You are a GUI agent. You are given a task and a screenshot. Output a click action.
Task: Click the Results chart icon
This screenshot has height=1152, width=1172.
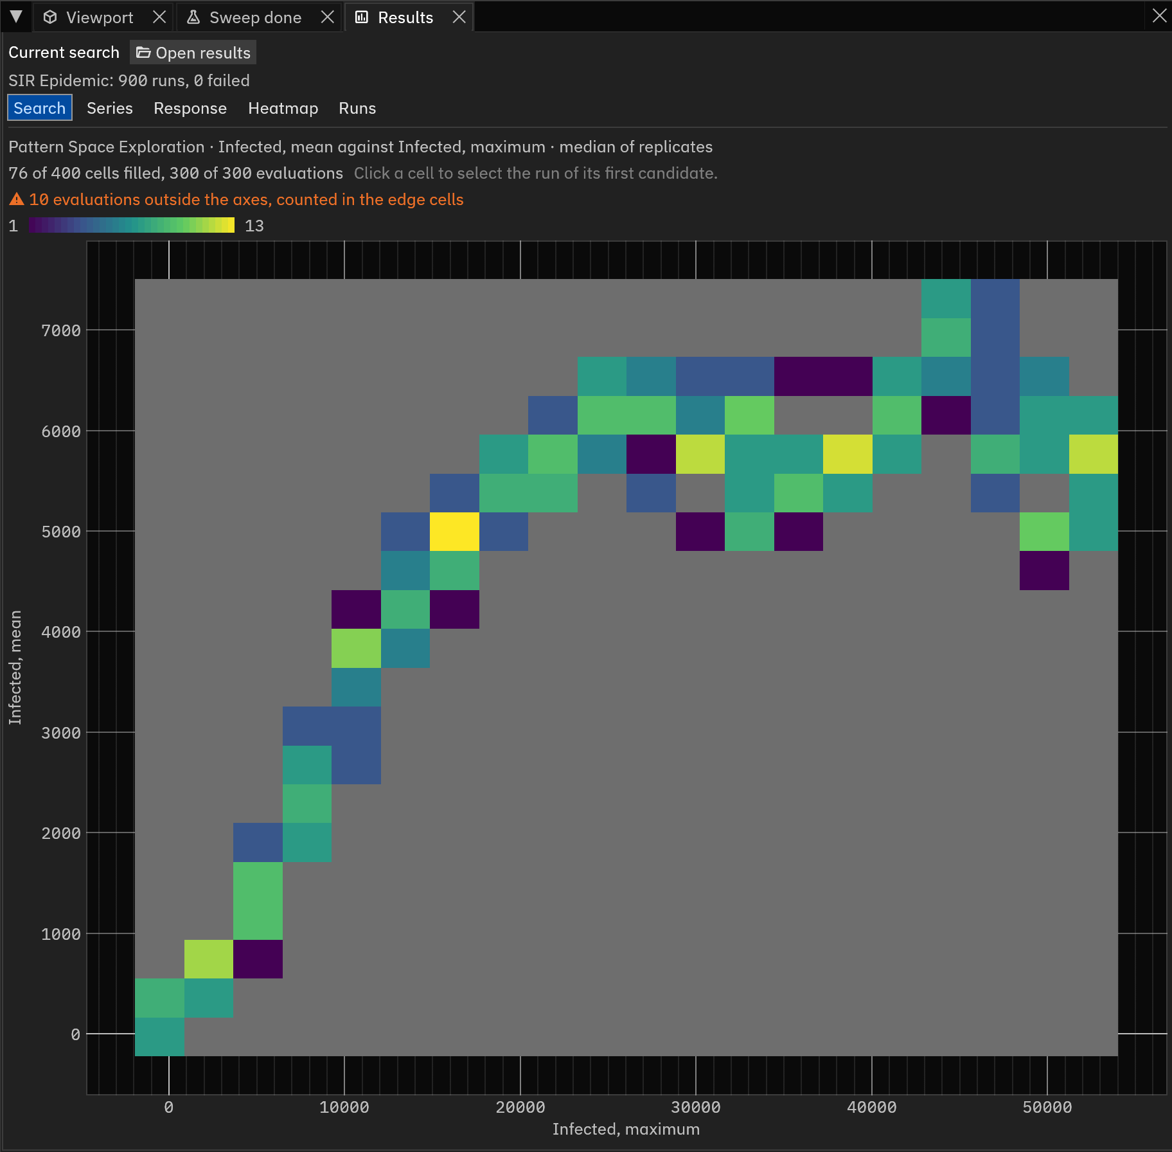coord(362,17)
